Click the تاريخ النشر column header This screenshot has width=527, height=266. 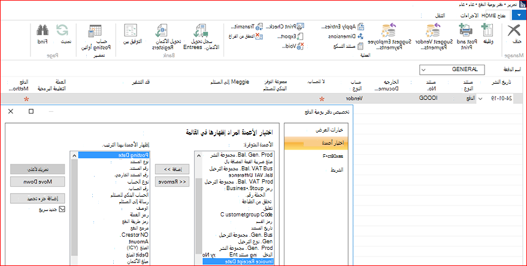click(501, 82)
